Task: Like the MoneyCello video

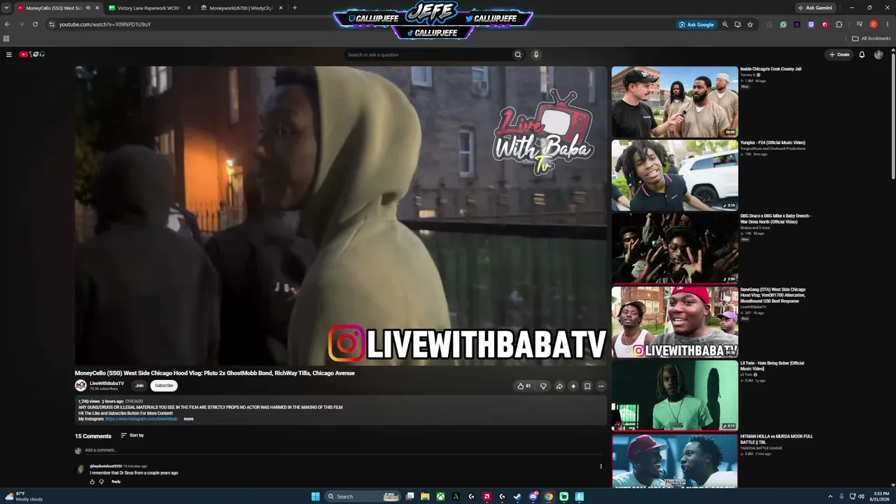Action: coord(524,386)
